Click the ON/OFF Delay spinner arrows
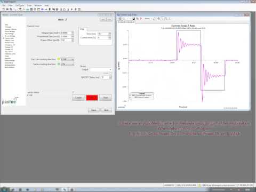This screenshot has width=256, height=192. click(x=110, y=77)
